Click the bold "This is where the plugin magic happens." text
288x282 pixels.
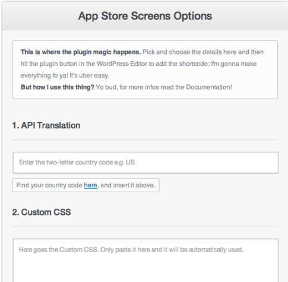pos(81,52)
